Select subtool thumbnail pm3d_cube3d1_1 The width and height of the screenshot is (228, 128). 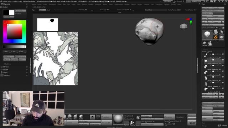pos(206,84)
